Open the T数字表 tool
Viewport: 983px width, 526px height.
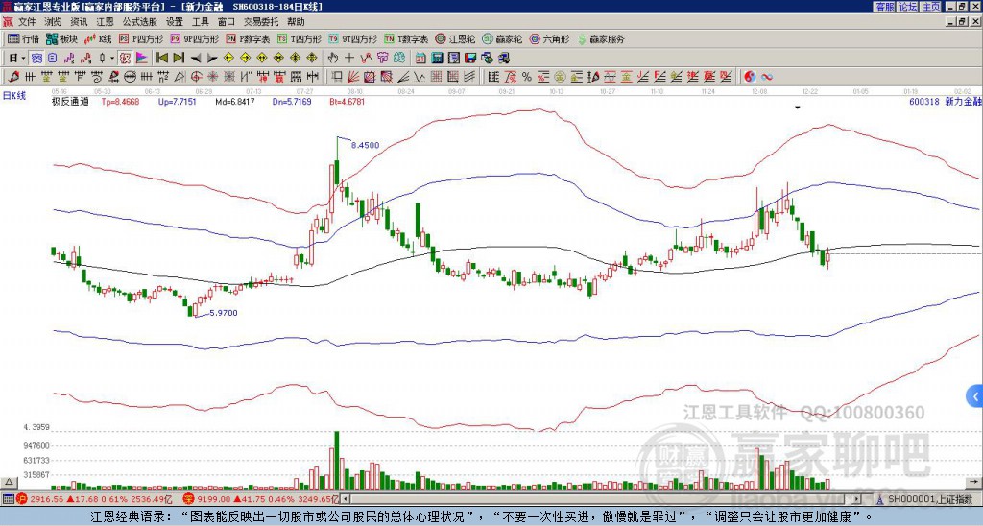[x=406, y=38]
